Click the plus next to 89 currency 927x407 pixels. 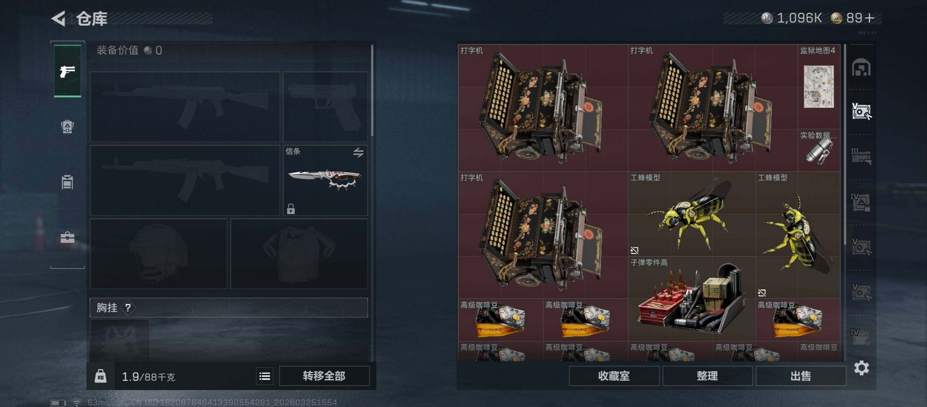(869, 18)
